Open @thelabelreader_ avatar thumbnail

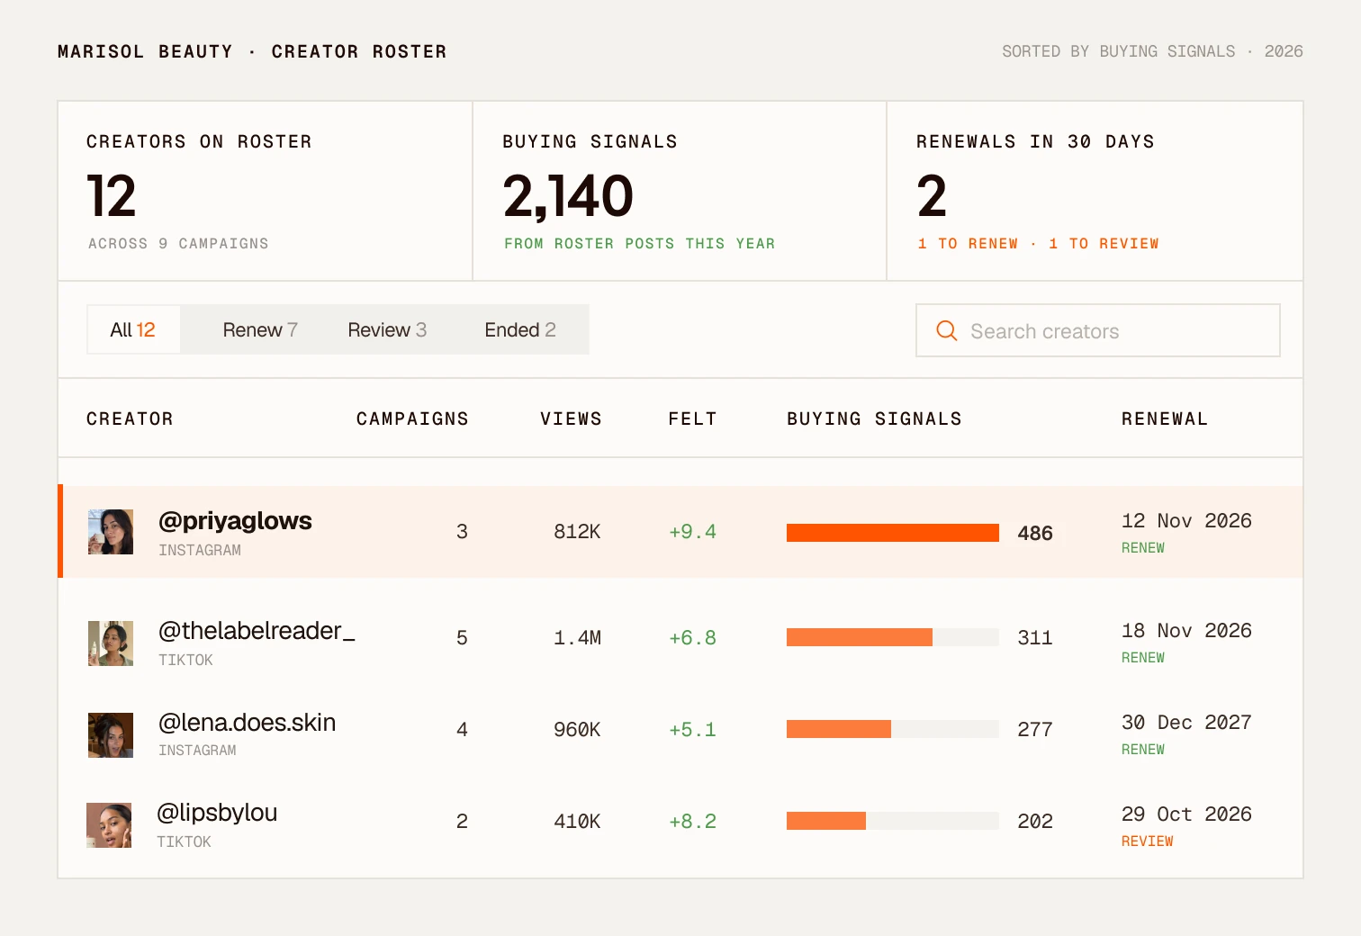[111, 643]
